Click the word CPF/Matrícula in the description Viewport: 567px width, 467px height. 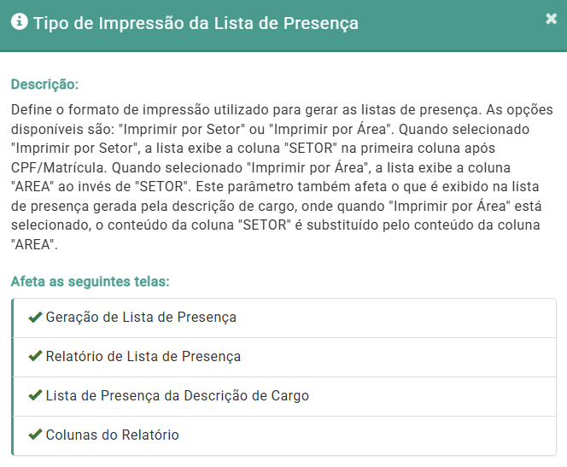pos(55,167)
